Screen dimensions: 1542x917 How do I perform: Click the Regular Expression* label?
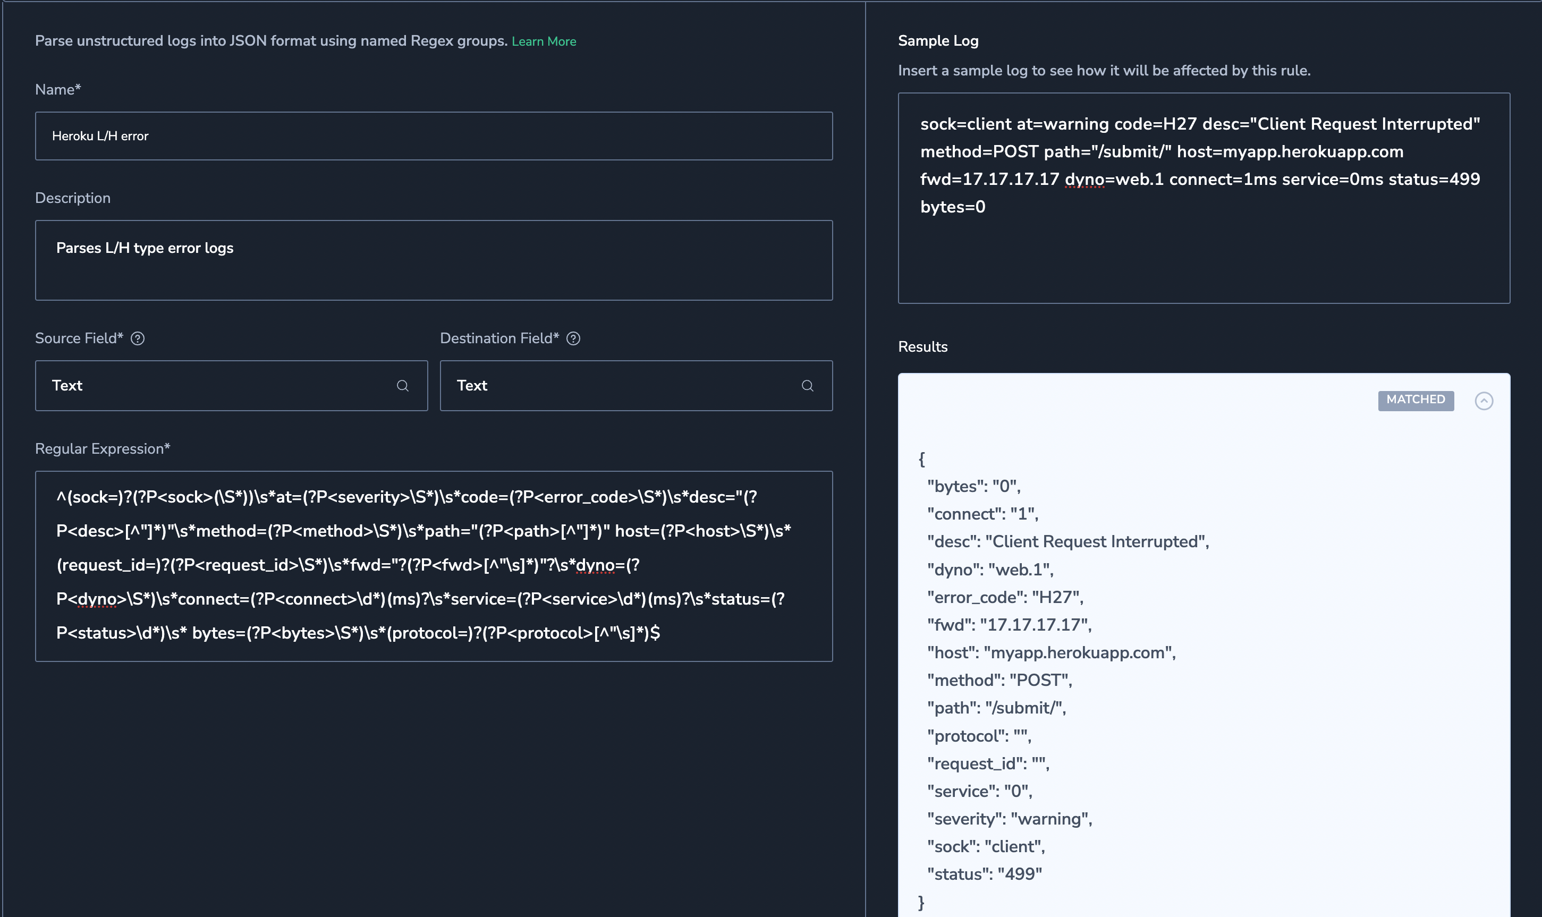pyautogui.click(x=102, y=448)
